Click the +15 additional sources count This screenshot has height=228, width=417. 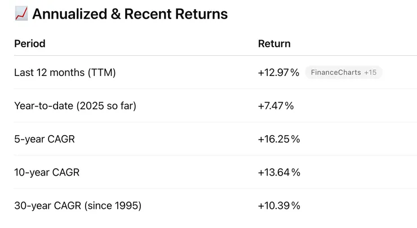coord(370,72)
